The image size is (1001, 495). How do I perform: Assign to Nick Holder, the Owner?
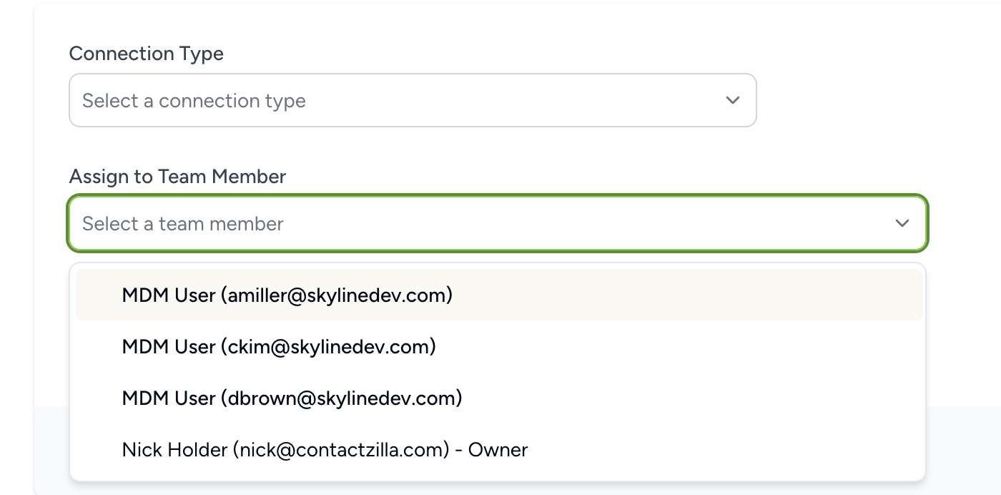point(499,449)
